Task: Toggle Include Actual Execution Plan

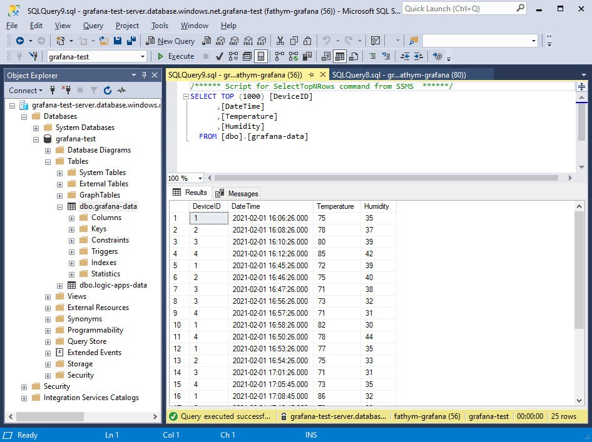Action: click(279, 56)
